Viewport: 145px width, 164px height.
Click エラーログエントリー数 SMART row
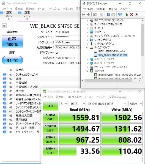[x=21, y=132]
